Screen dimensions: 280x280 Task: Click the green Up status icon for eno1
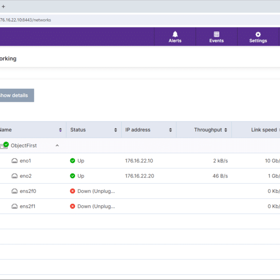(72, 161)
